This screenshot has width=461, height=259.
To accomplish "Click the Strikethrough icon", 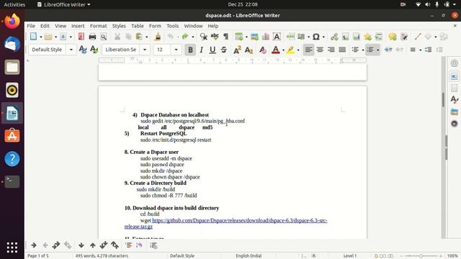I will click(224, 50).
